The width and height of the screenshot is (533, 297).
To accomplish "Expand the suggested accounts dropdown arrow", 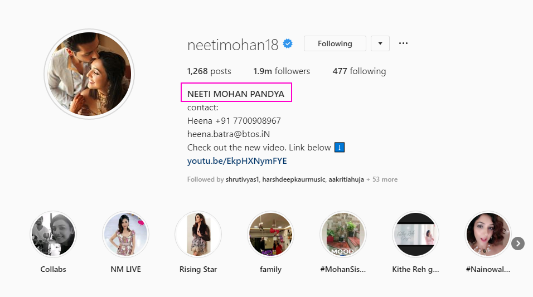I will 380,43.
